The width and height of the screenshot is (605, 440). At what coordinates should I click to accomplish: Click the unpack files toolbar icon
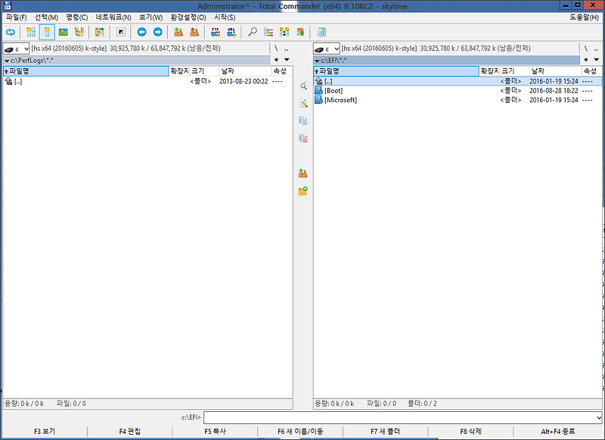[194, 32]
